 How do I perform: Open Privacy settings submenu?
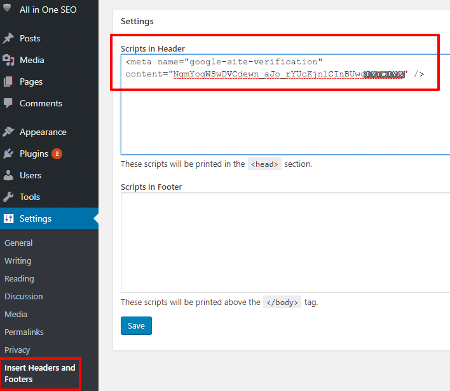pyautogui.click(x=17, y=350)
